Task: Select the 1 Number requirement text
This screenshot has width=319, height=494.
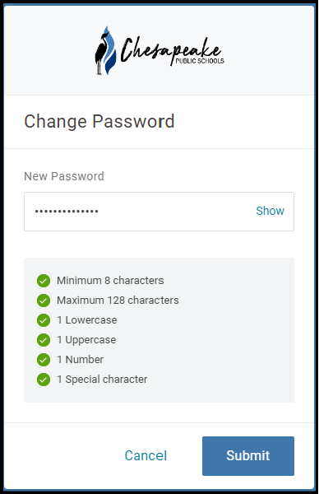Action: pyautogui.click(x=80, y=360)
